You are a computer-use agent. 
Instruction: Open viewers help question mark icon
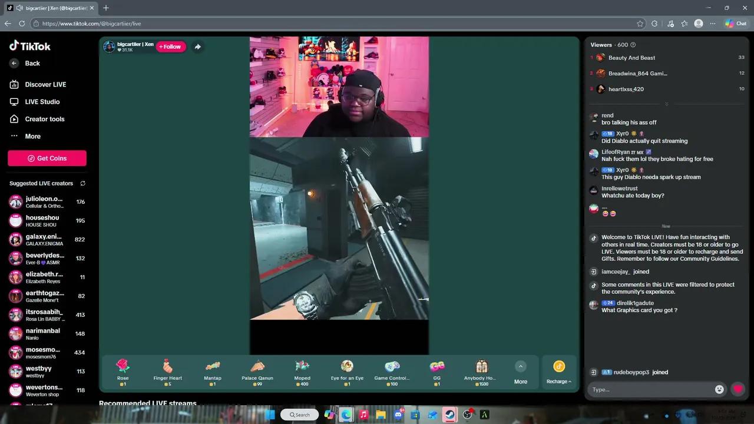[633, 45]
